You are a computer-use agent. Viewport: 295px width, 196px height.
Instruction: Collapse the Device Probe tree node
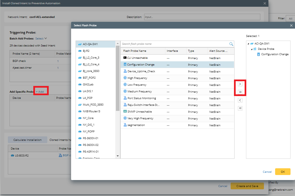tap(252, 49)
